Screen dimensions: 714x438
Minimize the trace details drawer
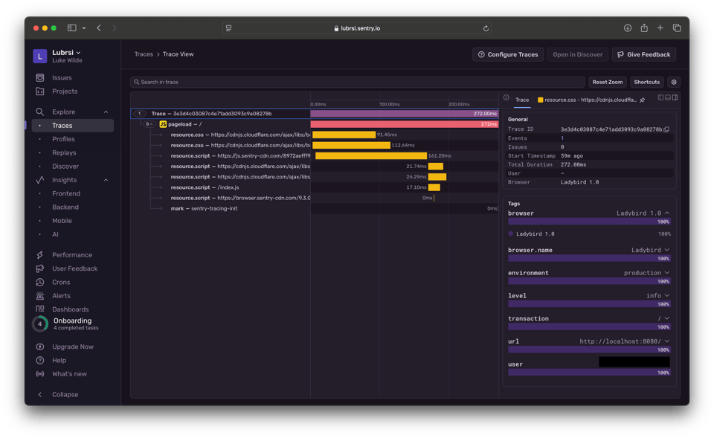506,98
